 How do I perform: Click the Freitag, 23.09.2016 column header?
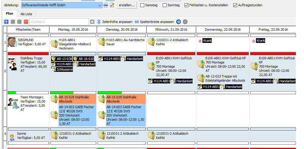point(273,30)
